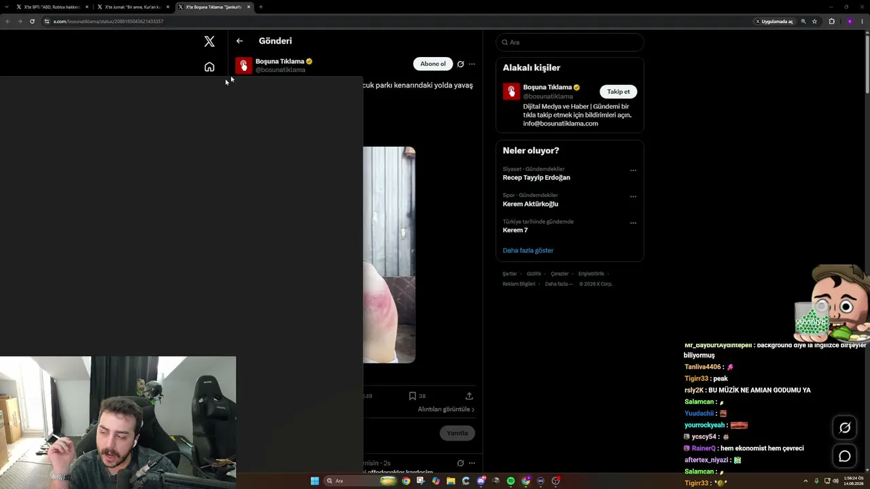Select the Boşuna Tıklama browser tab

tap(213, 7)
